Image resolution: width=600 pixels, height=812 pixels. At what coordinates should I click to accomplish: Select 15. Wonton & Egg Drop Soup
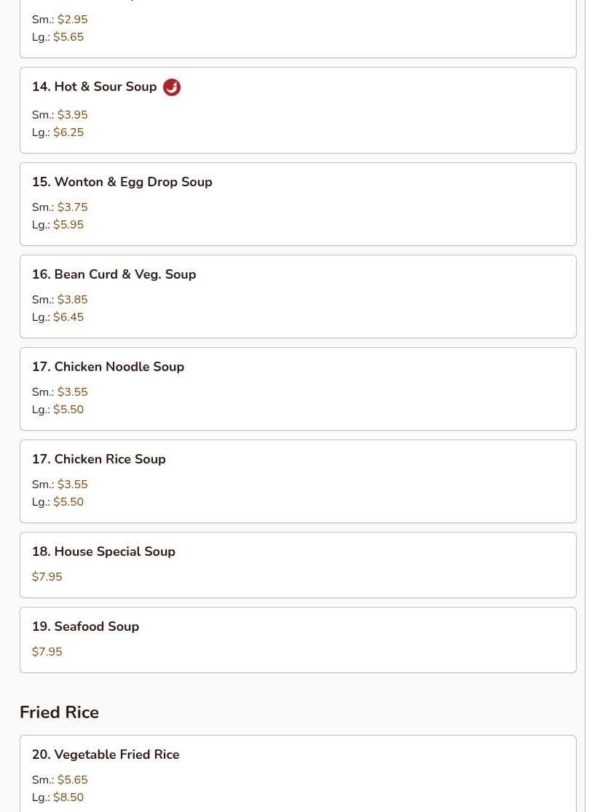click(298, 204)
